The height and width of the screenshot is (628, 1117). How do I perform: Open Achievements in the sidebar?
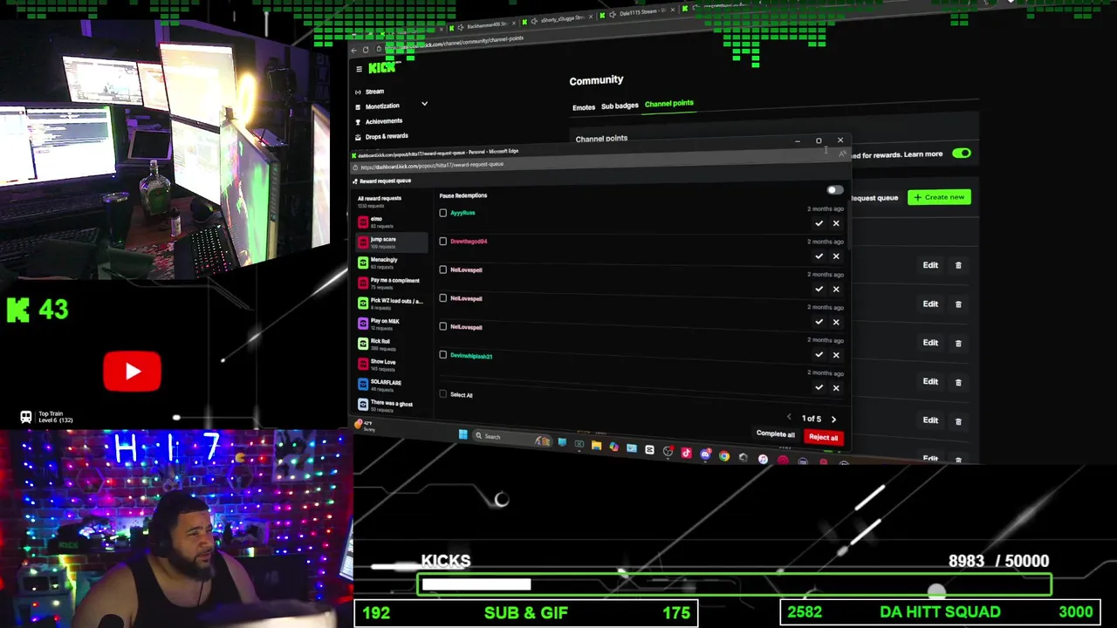point(384,121)
